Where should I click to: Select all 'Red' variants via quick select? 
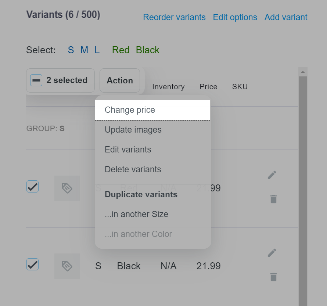tap(121, 50)
